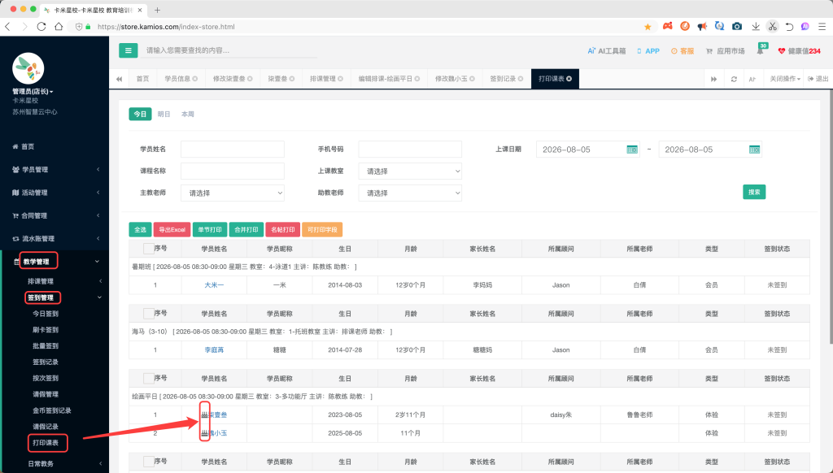
Task: Expand the 合同管理 sidebar menu
Action: coord(55,215)
